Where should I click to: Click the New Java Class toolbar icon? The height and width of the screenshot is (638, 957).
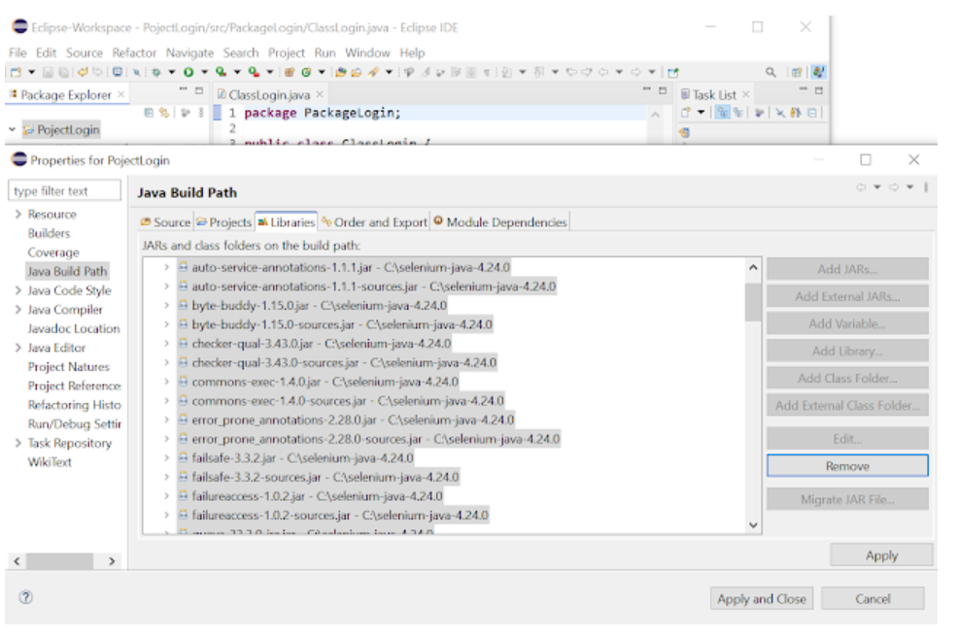(306, 72)
